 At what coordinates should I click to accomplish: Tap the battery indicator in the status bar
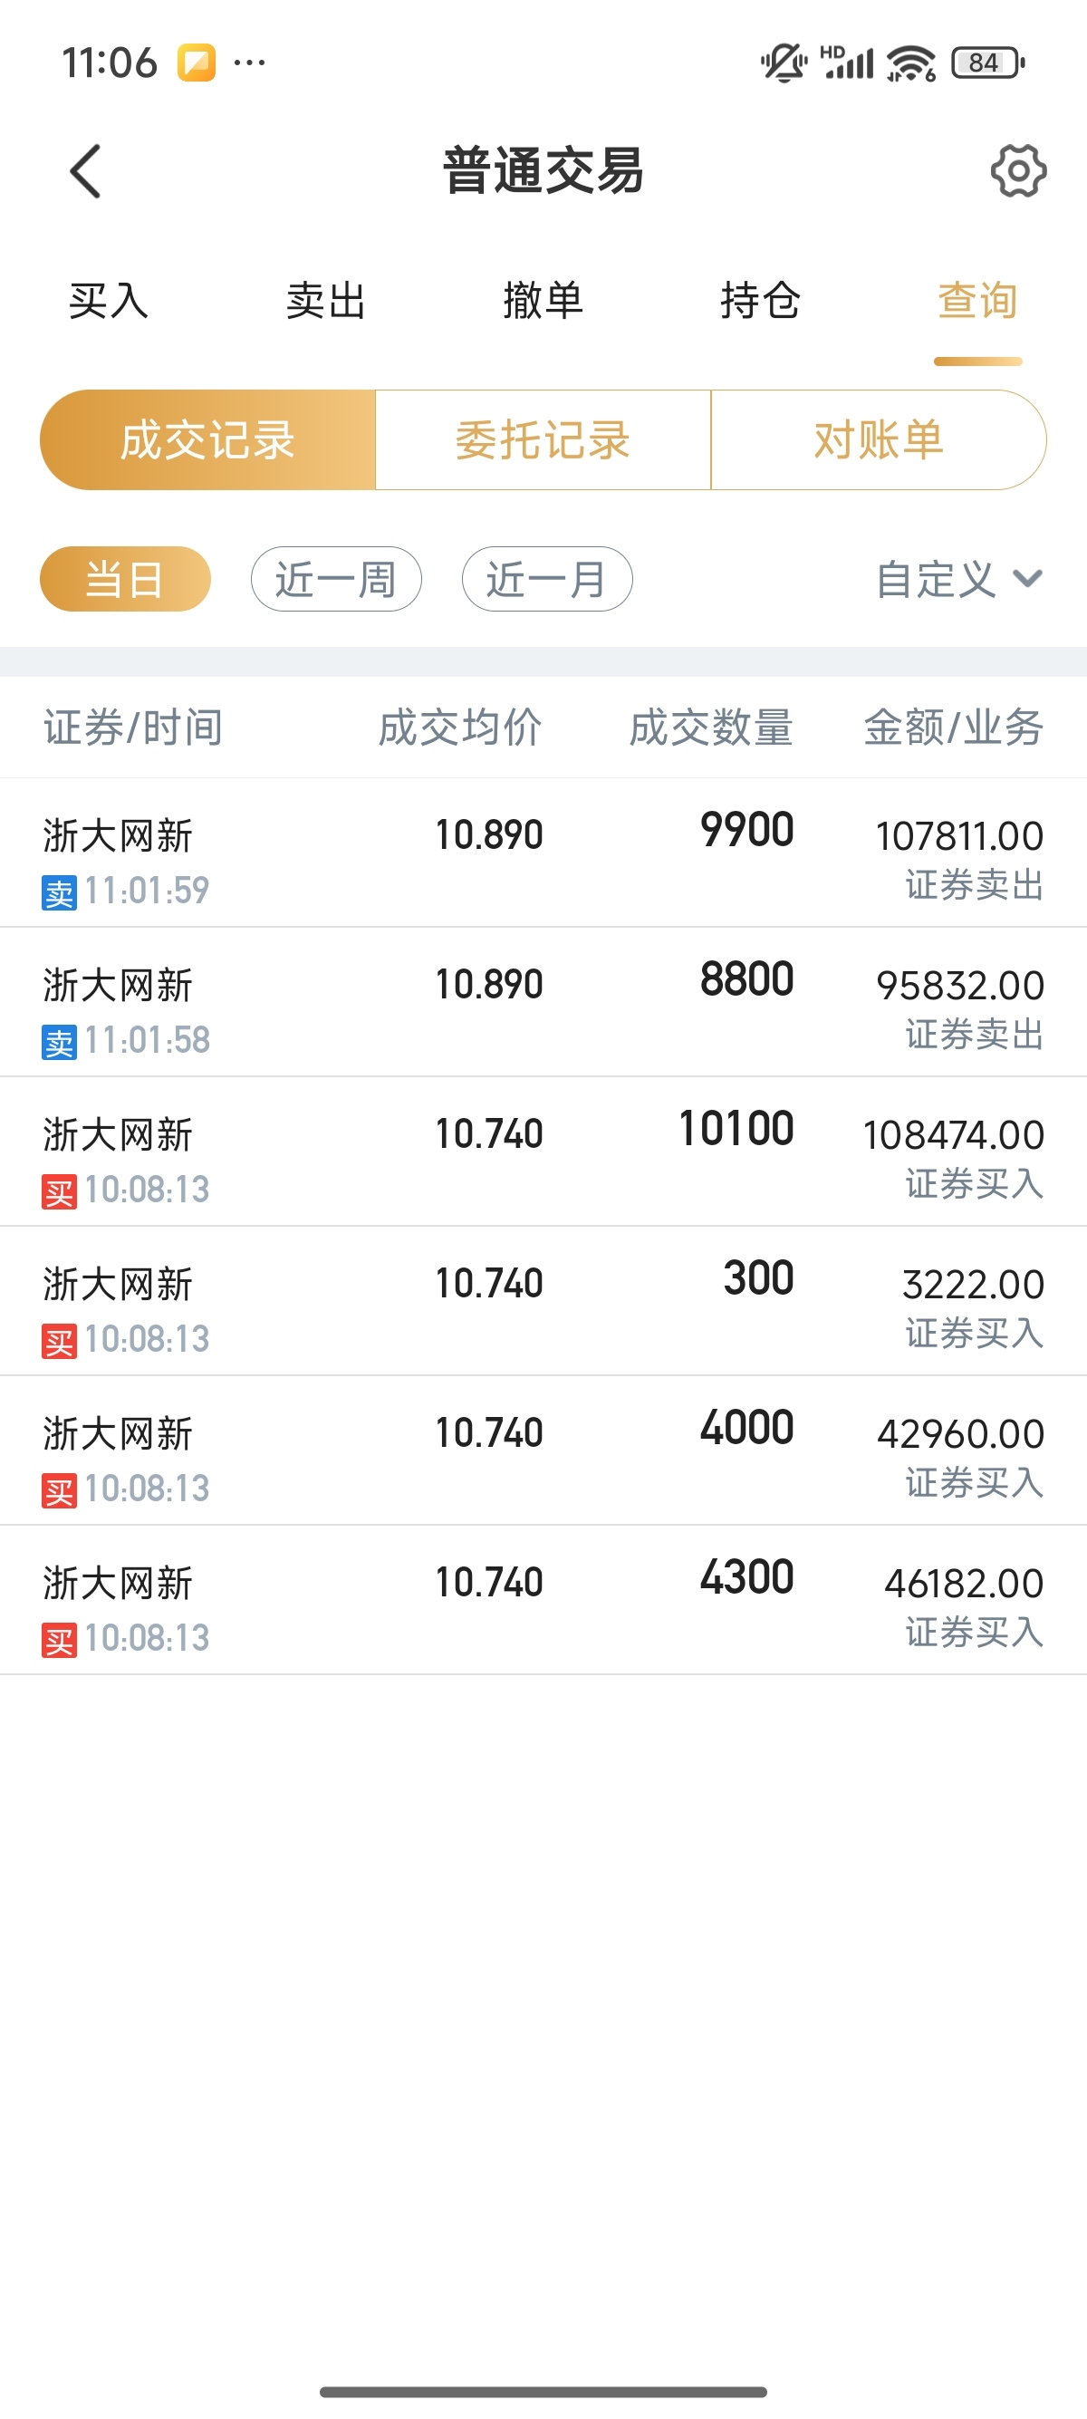click(x=986, y=63)
